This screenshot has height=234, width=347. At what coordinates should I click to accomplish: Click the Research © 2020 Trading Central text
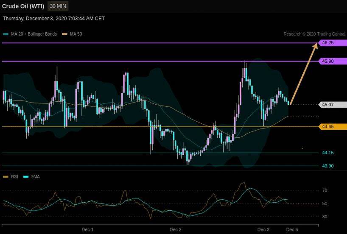[314, 34]
